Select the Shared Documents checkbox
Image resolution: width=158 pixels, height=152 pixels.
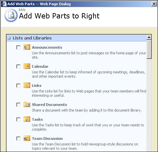tap(18, 105)
